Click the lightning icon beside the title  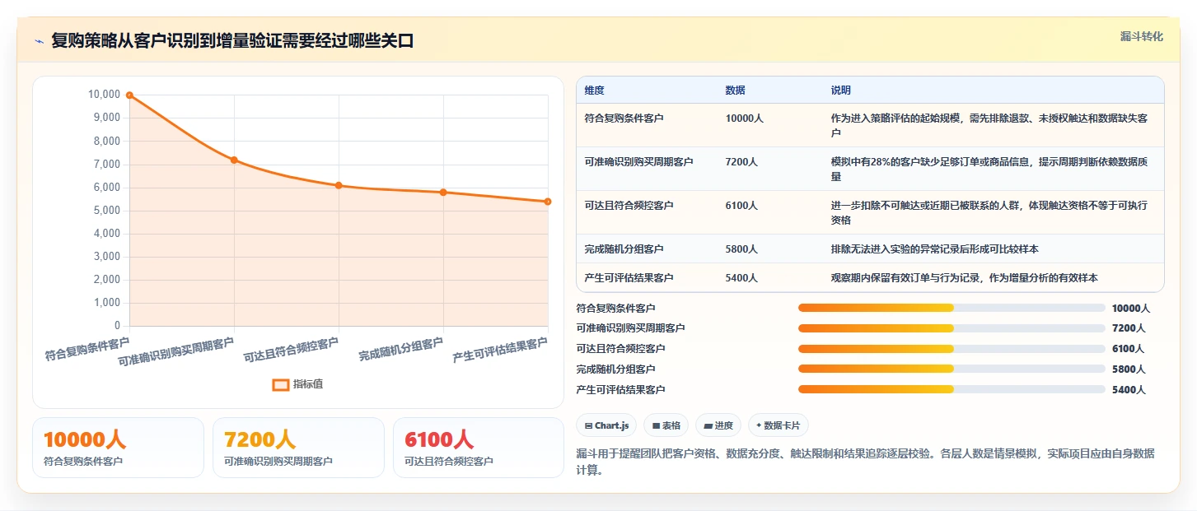pyautogui.click(x=40, y=40)
